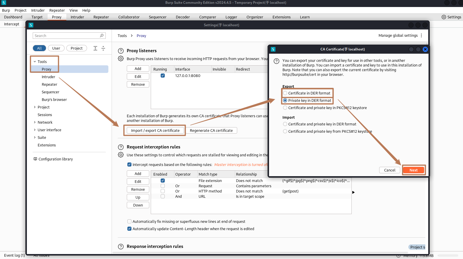Expand the User interface settings section
Viewport: 463px width, 259px height.
click(35, 130)
